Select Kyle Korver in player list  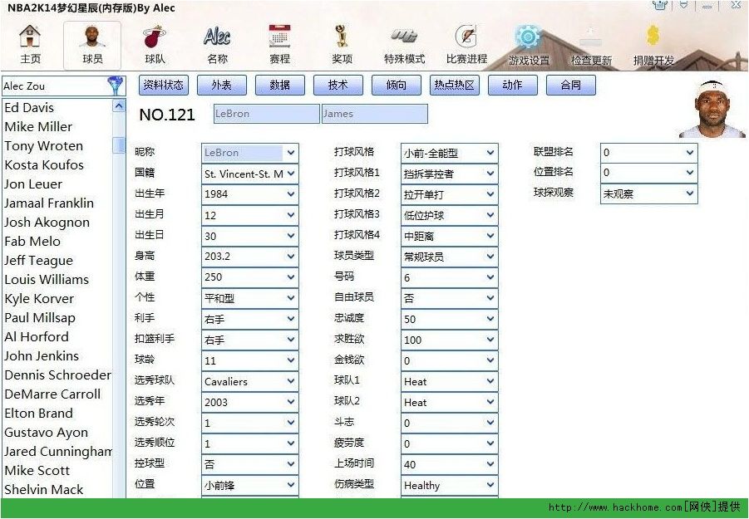(x=39, y=299)
